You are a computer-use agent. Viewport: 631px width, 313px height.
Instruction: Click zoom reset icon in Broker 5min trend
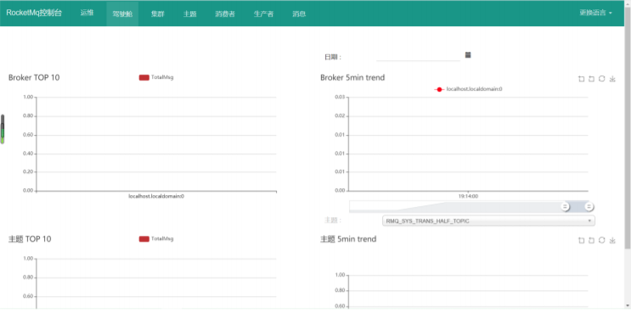tap(591, 79)
